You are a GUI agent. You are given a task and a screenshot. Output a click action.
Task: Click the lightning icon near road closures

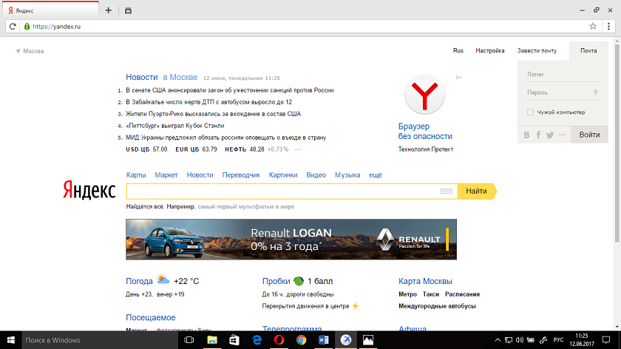tap(356, 306)
